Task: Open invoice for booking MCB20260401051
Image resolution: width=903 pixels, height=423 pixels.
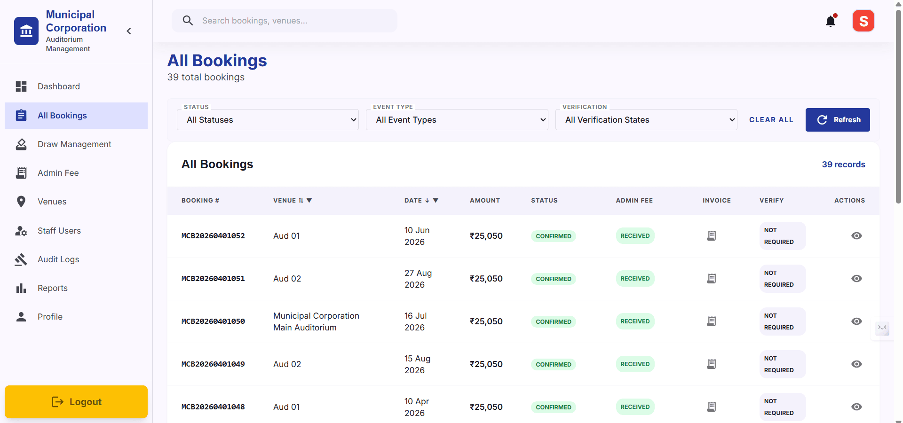Action: point(712,279)
